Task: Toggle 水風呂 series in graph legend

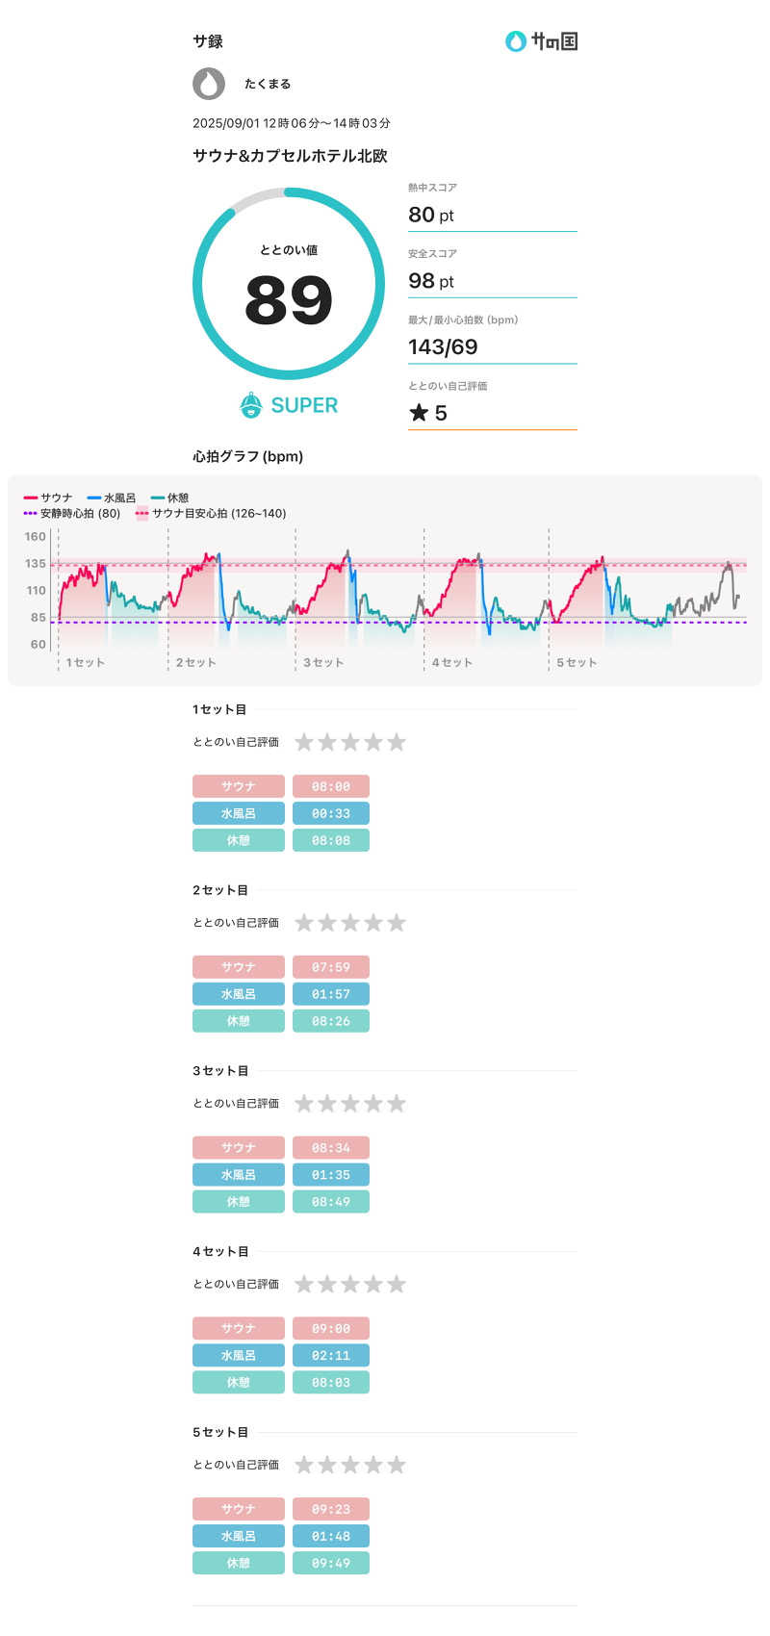Action: 112,498
